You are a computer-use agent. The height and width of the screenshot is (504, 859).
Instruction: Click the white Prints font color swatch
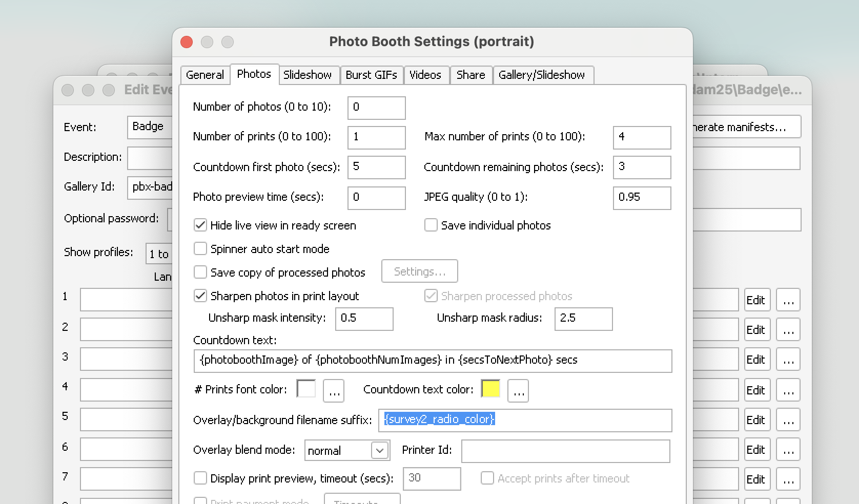click(x=306, y=389)
